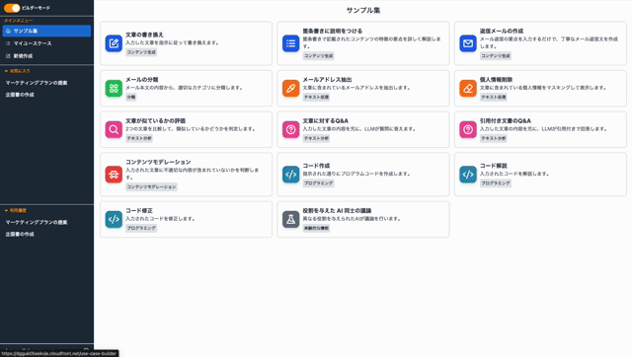This screenshot has height=357, width=632.
Task: Click テキスト処理 tag on 個人情報削除 card
Action: pos(494,97)
